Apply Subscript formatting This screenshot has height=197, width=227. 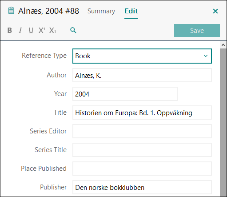(52, 30)
